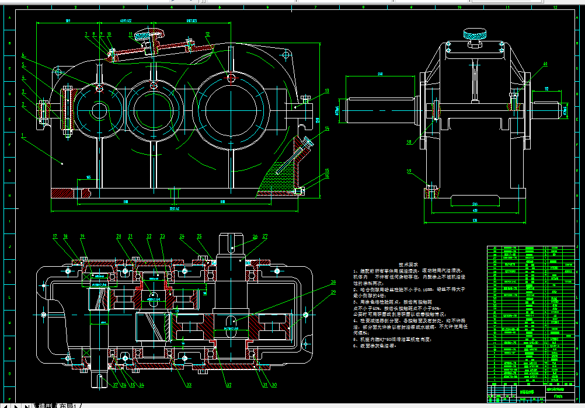
Task: Click the next-tab arrow beside the layout tabs
Action: click(17, 406)
